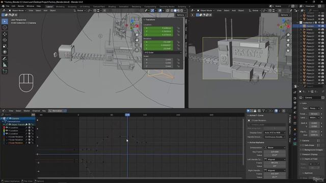Select the Transform tool
Viewport: 326px width, 183px height.
coord(5,52)
